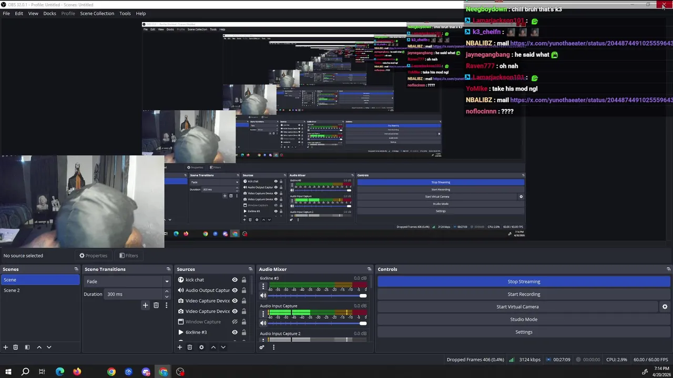Add a new source with the plus icon
The image size is (673, 378).
tap(180, 347)
